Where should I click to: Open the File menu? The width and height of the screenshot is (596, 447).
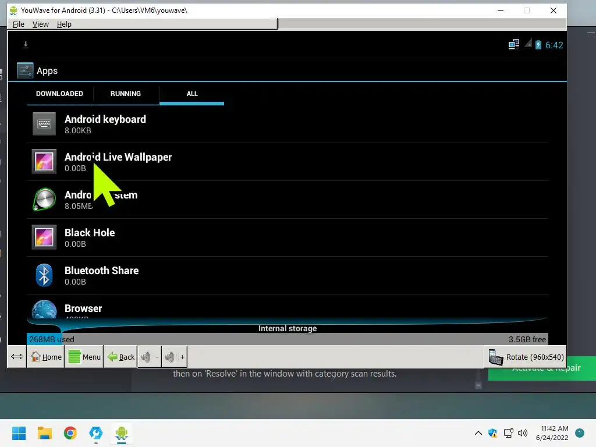pos(18,24)
